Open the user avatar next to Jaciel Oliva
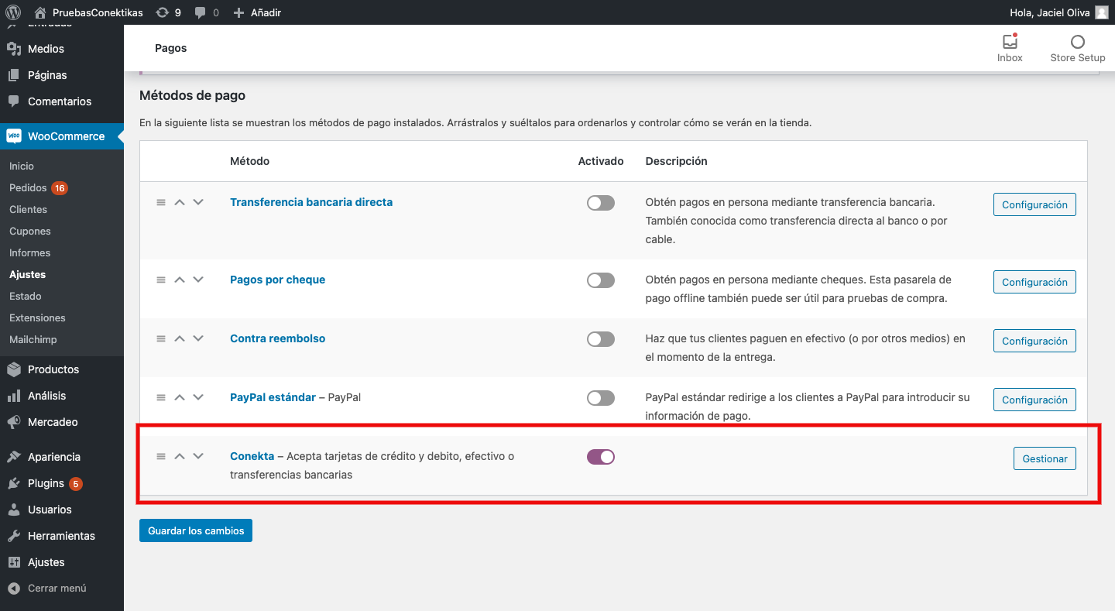 coord(1101,12)
